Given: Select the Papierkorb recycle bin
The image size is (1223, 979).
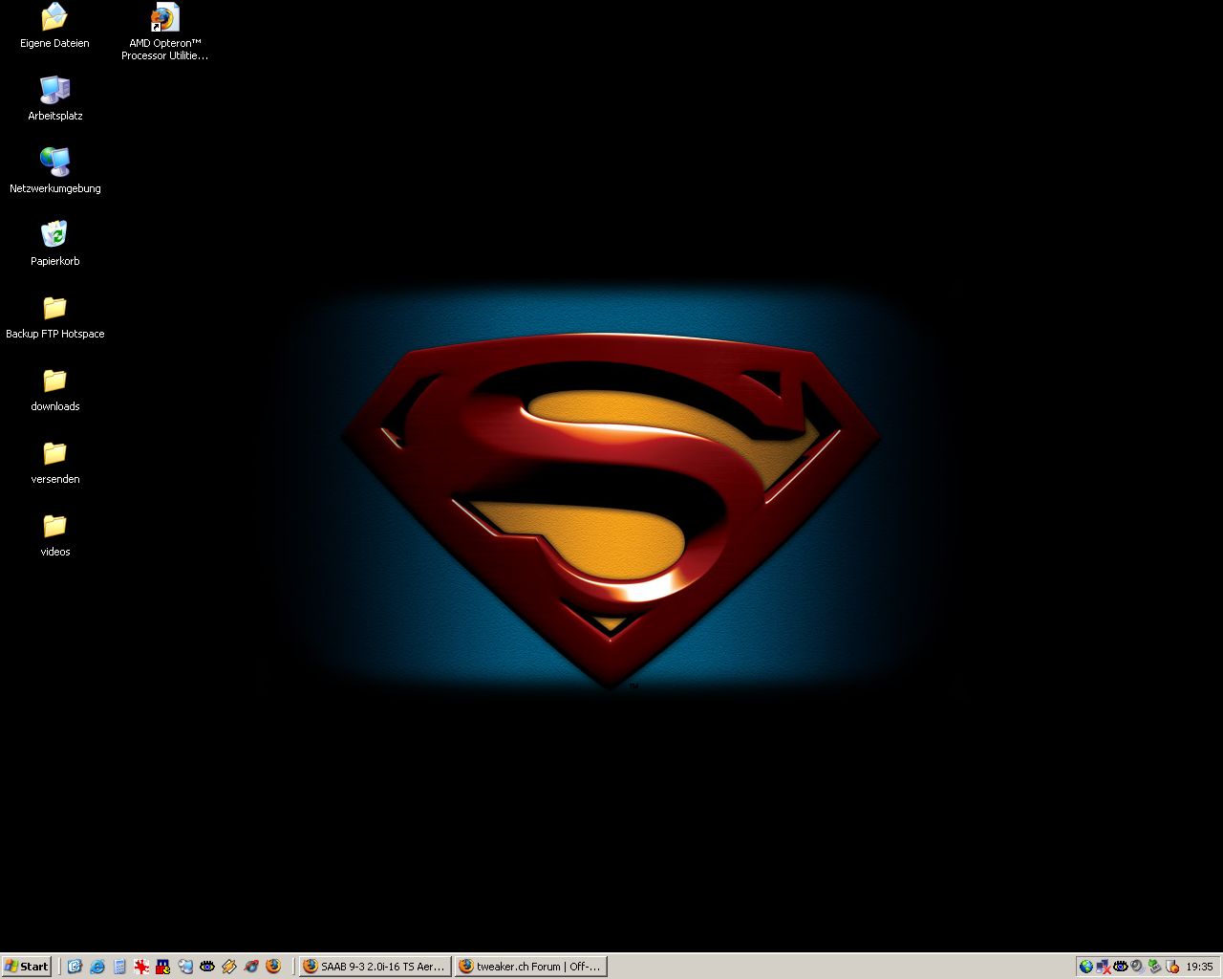Looking at the screenshot, I should tap(54, 236).
